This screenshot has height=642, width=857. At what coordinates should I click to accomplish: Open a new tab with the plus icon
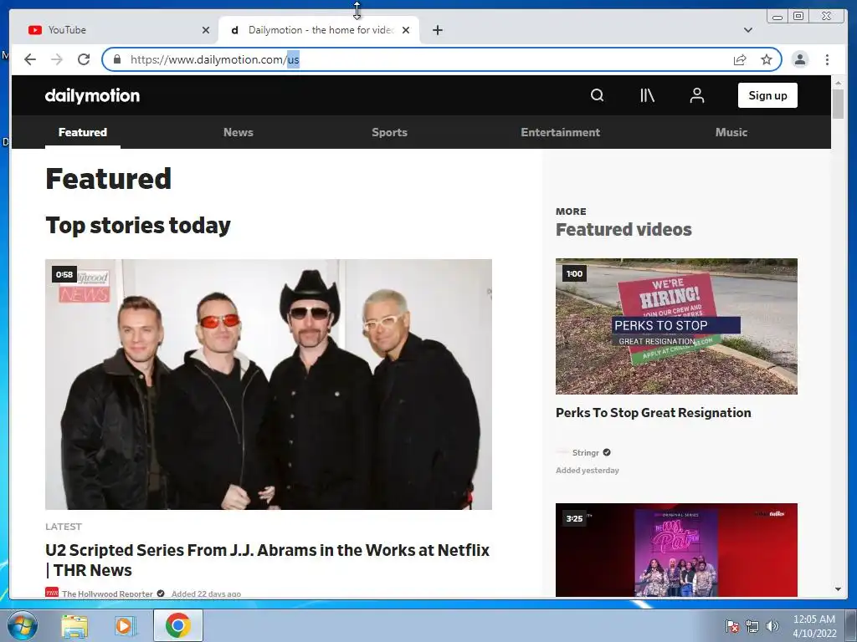437,30
